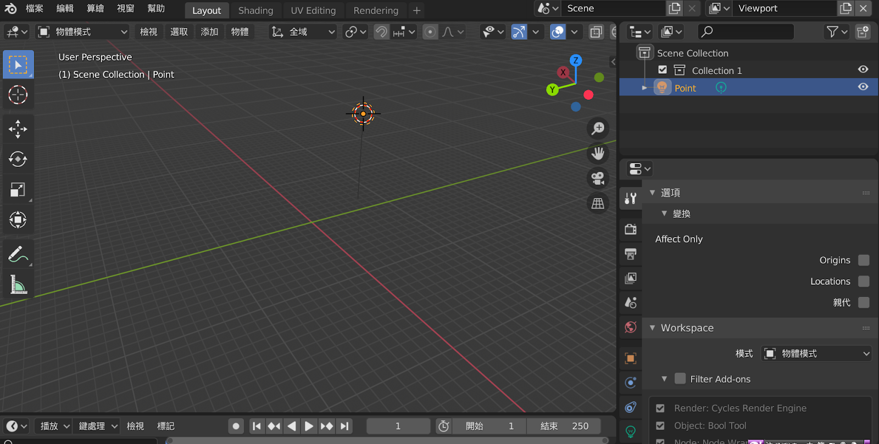Enable the Locations checkbox
The width and height of the screenshot is (879, 444).
(x=864, y=282)
